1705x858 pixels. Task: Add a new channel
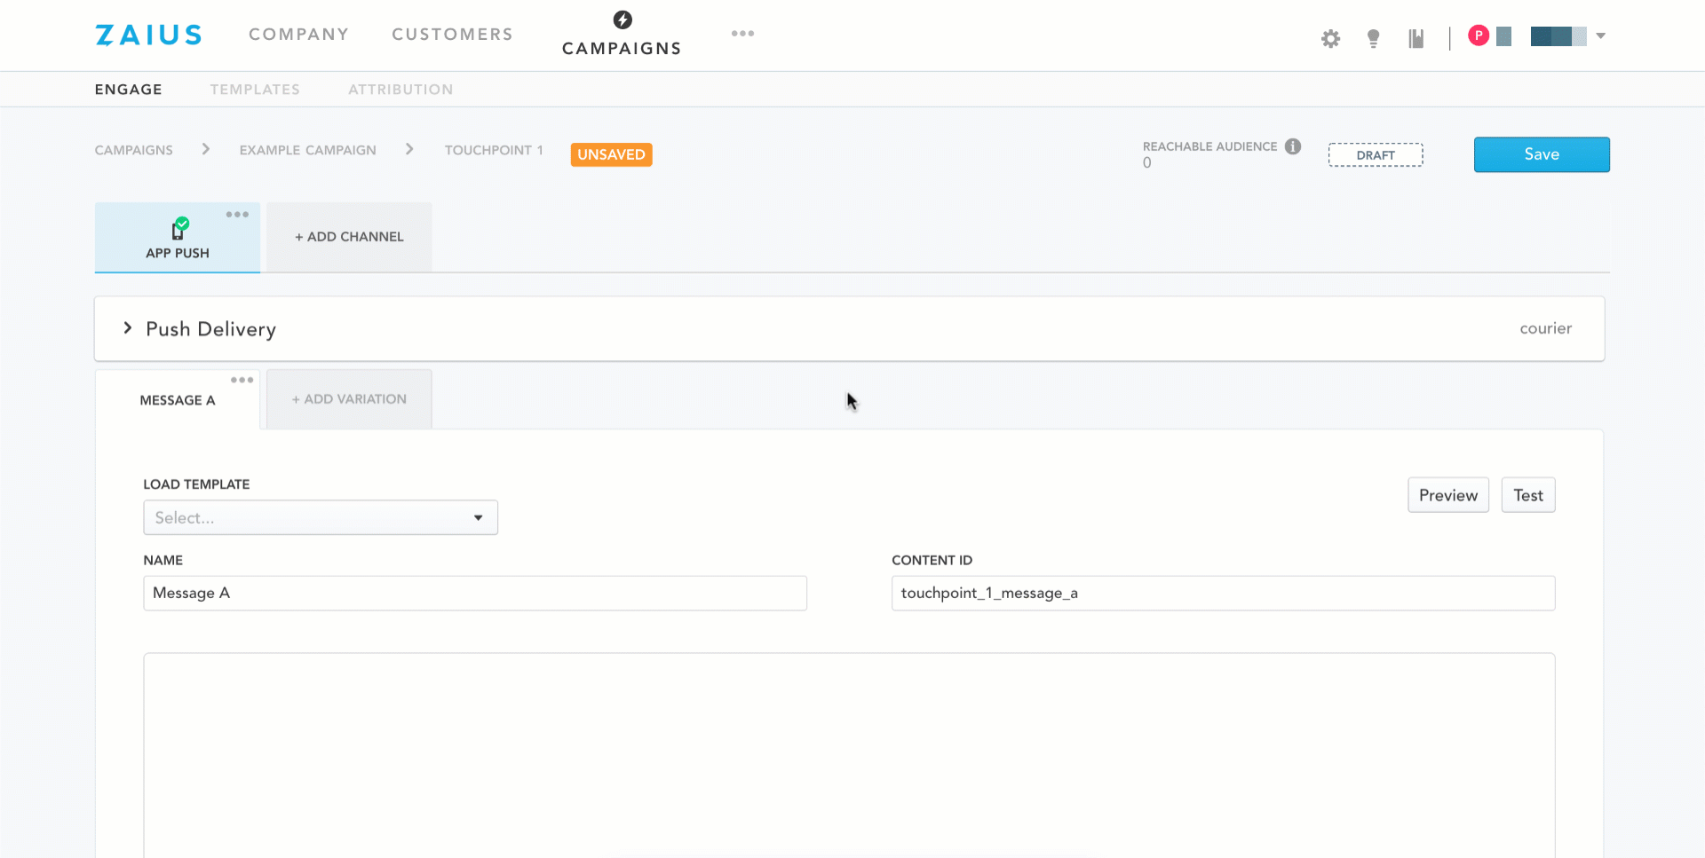[349, 237]
